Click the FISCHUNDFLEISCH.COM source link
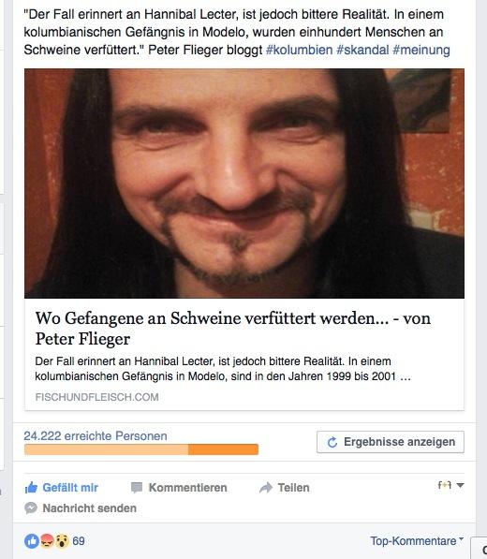Image resolution: width=487 pixels, height=559 pixels. point(96,397)
